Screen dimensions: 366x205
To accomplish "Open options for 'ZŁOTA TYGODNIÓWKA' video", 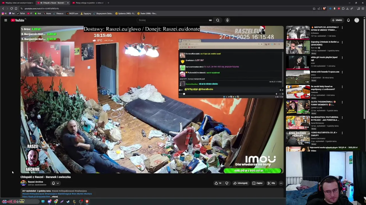I will [x=342, y=102].
